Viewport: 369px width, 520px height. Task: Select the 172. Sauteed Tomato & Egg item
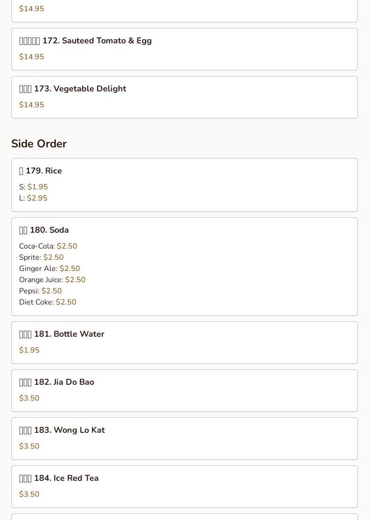97,41
